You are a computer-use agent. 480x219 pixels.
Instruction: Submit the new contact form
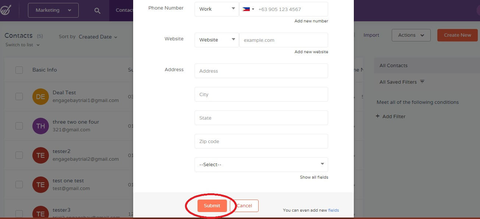(211, 206)
